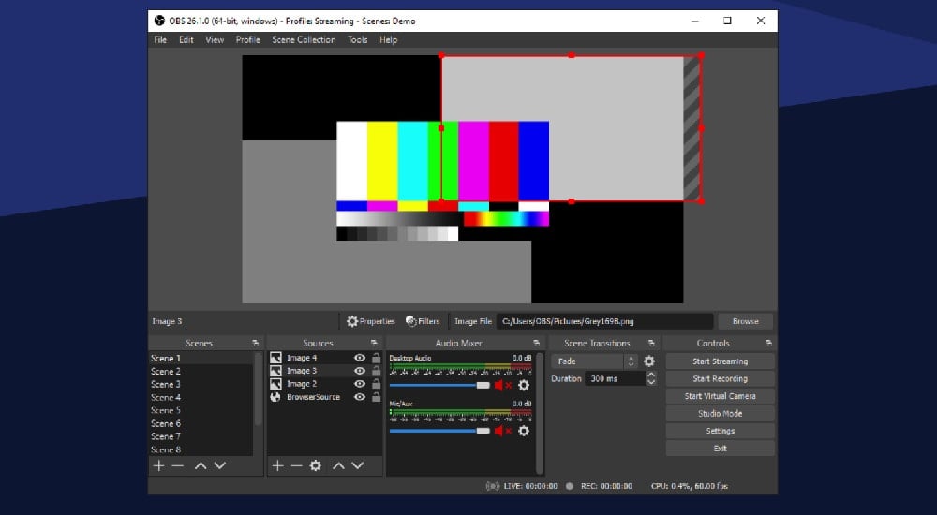Click the Start Streaming button
Viewport: 937px width, 515px height.
720,361
